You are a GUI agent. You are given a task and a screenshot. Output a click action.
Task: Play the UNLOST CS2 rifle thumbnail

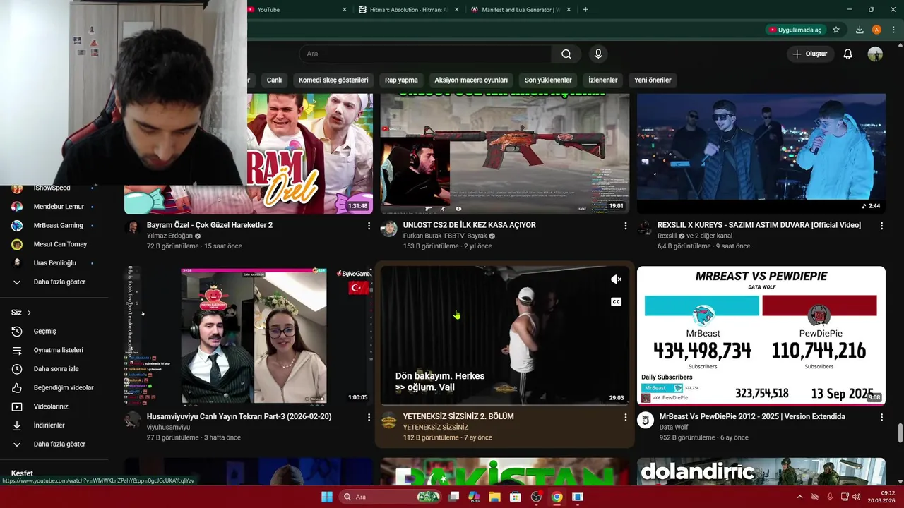click(505, 154)
